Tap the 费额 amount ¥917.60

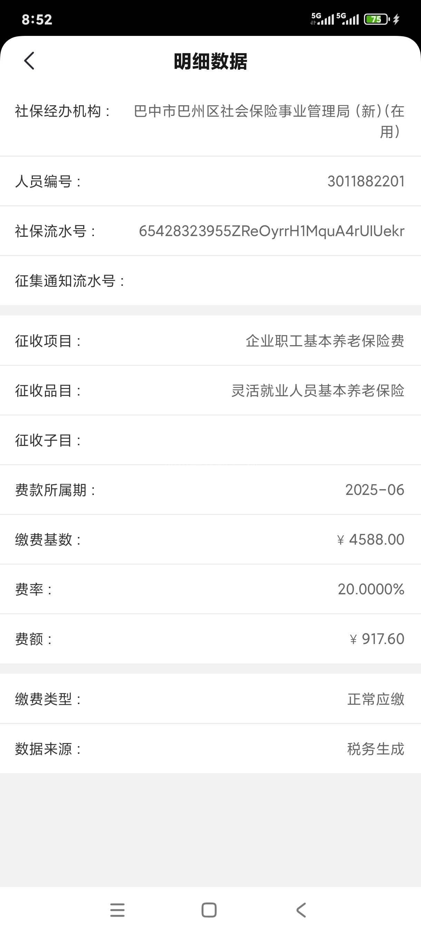pos(377,639)
